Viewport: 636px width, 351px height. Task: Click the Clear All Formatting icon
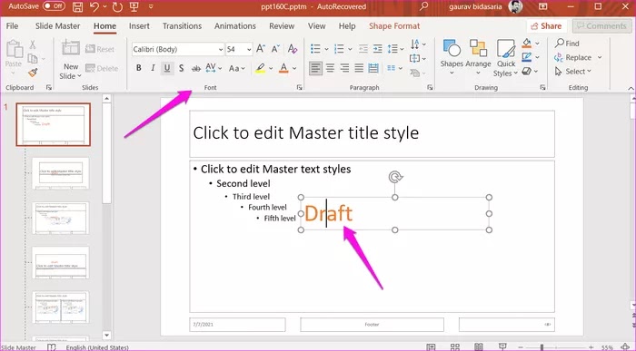[x=293, y=49]
